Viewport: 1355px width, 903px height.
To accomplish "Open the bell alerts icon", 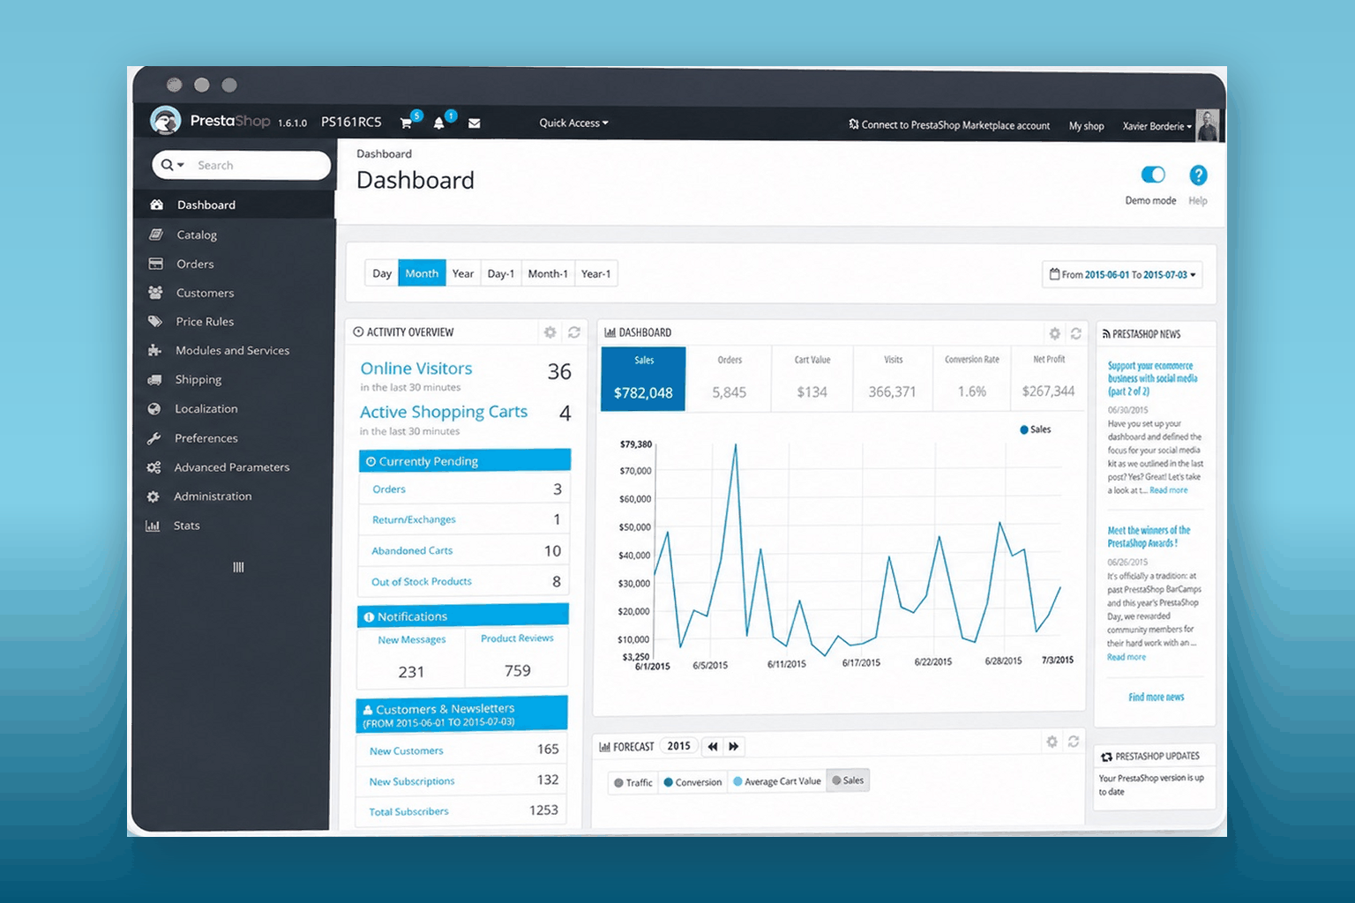I will coord(439,123).
